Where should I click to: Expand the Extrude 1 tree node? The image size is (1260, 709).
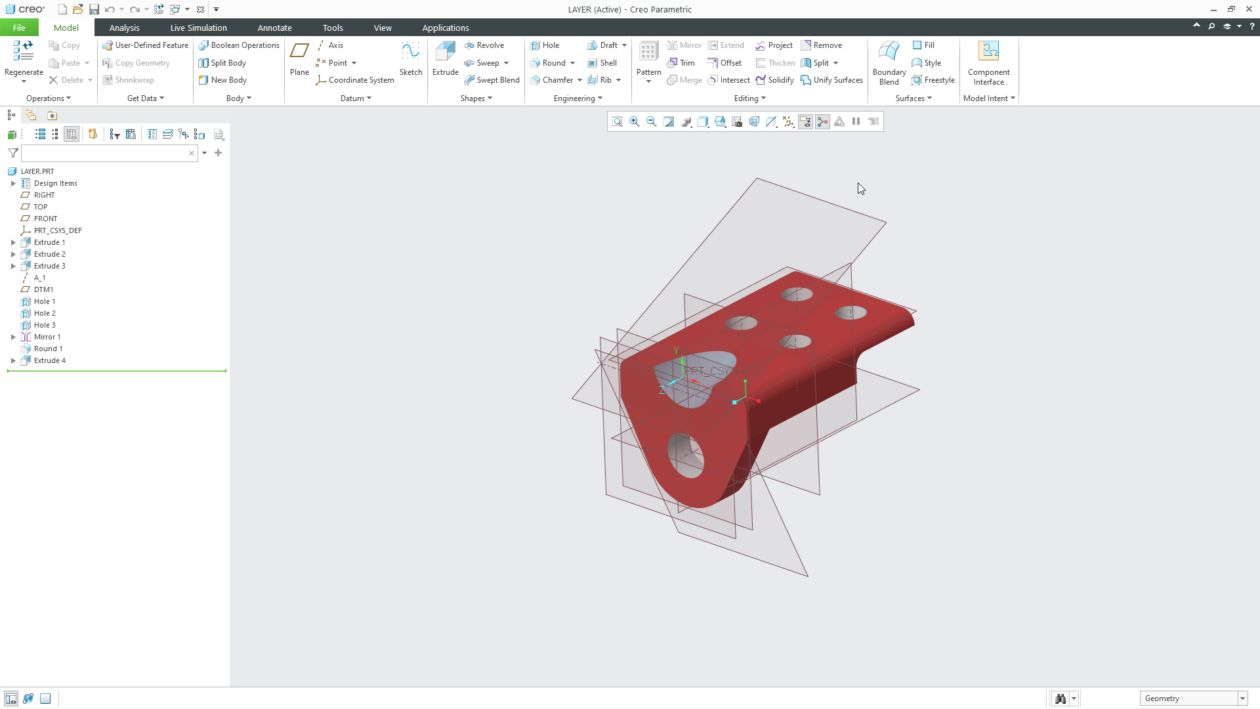[x=13, y=242]
